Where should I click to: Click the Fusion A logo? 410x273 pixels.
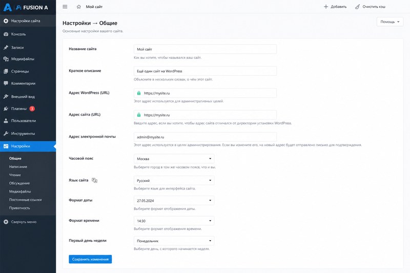[x=26, y=8]
